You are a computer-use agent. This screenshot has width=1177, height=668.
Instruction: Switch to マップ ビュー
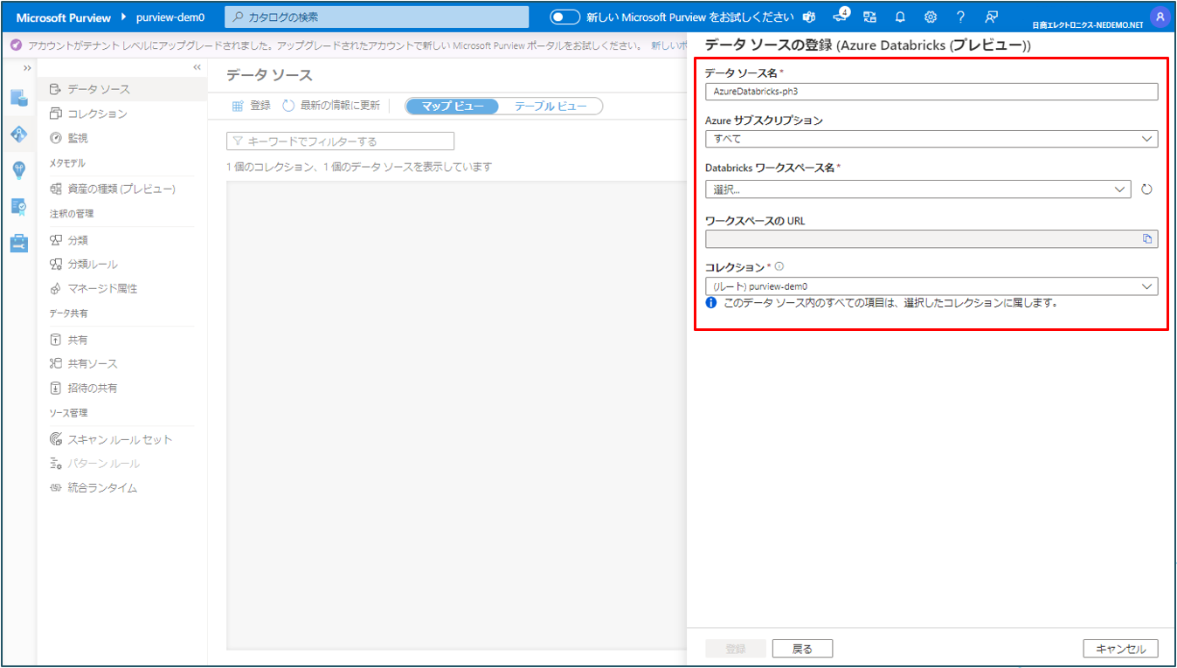(453, 106)
